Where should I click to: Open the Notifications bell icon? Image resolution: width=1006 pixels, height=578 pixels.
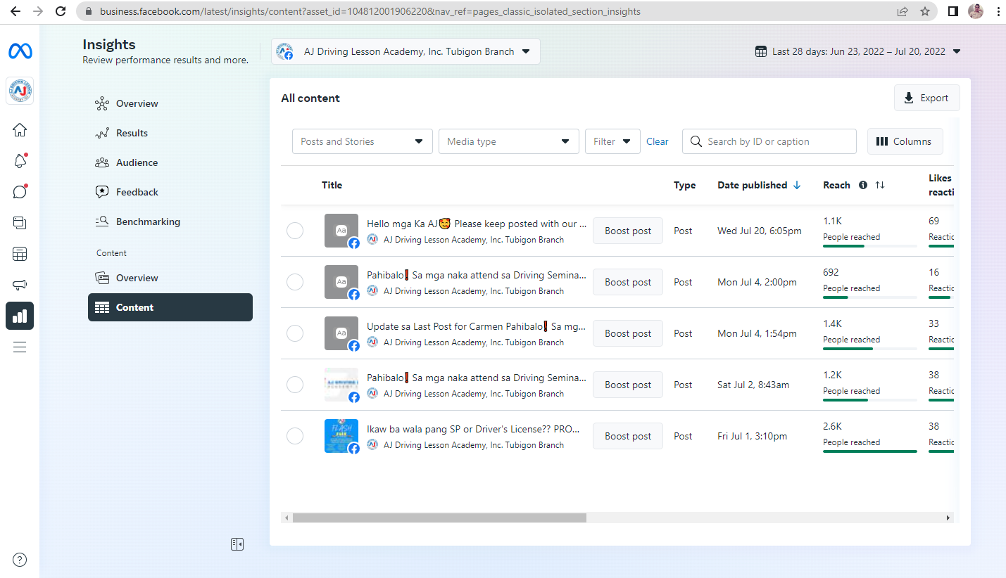tap(20, 161)
